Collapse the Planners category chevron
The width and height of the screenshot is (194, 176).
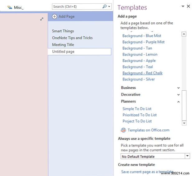[x=178, y=102]
